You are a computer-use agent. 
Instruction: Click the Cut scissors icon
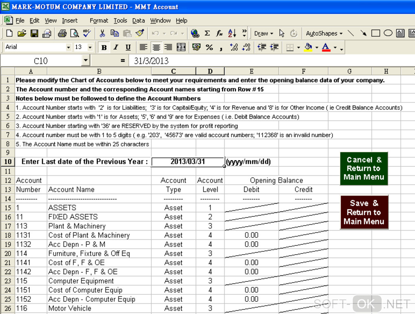pos(102,33)
